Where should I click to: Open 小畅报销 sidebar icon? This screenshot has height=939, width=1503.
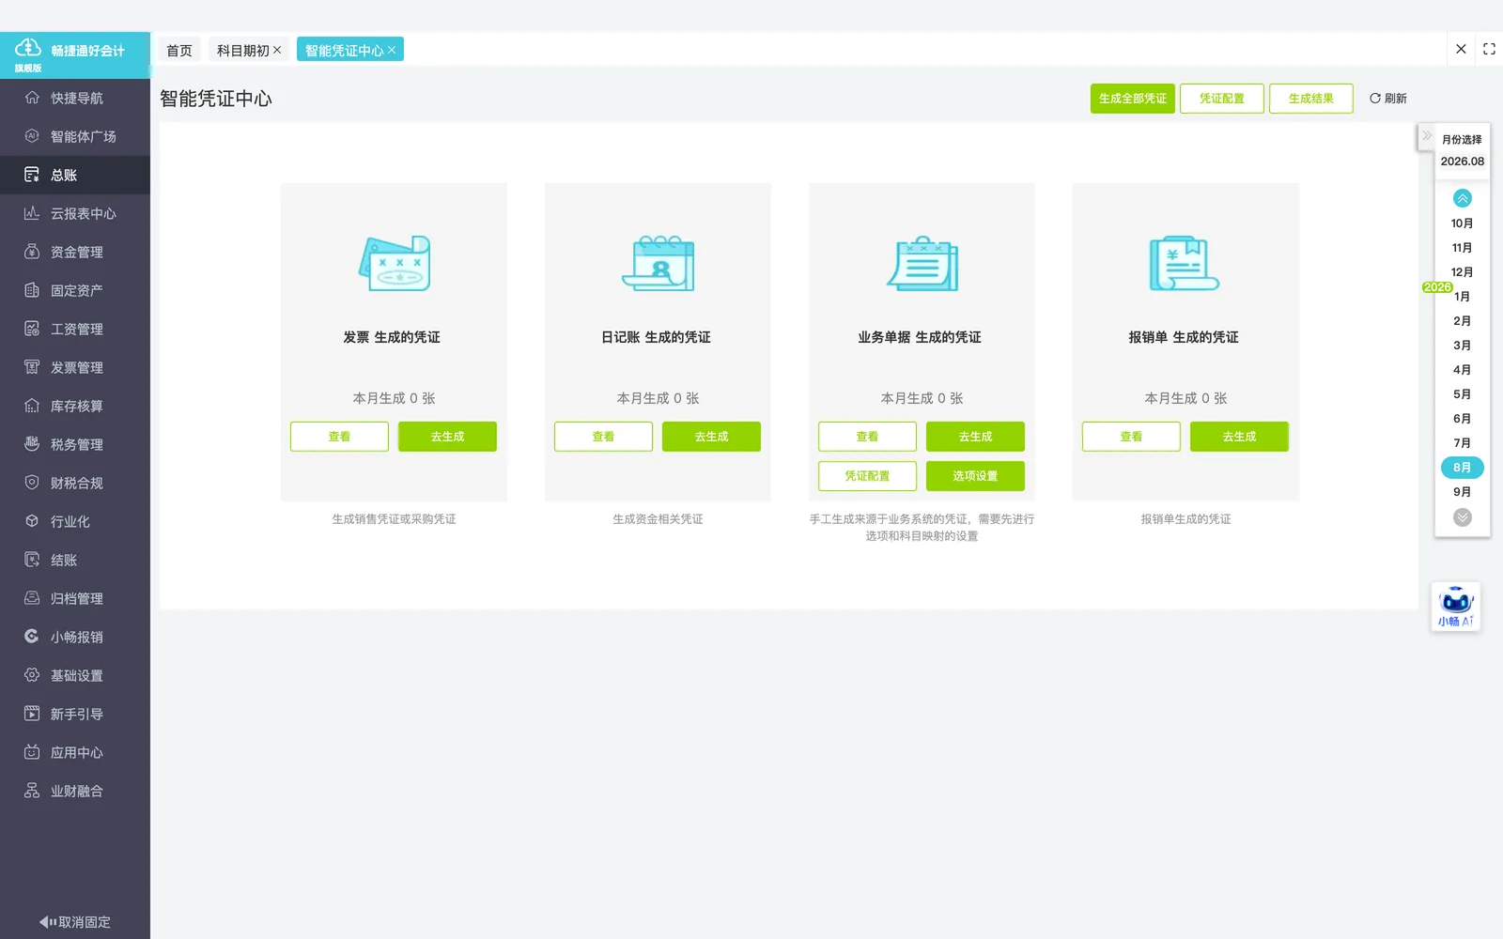(x=32, y=637)
